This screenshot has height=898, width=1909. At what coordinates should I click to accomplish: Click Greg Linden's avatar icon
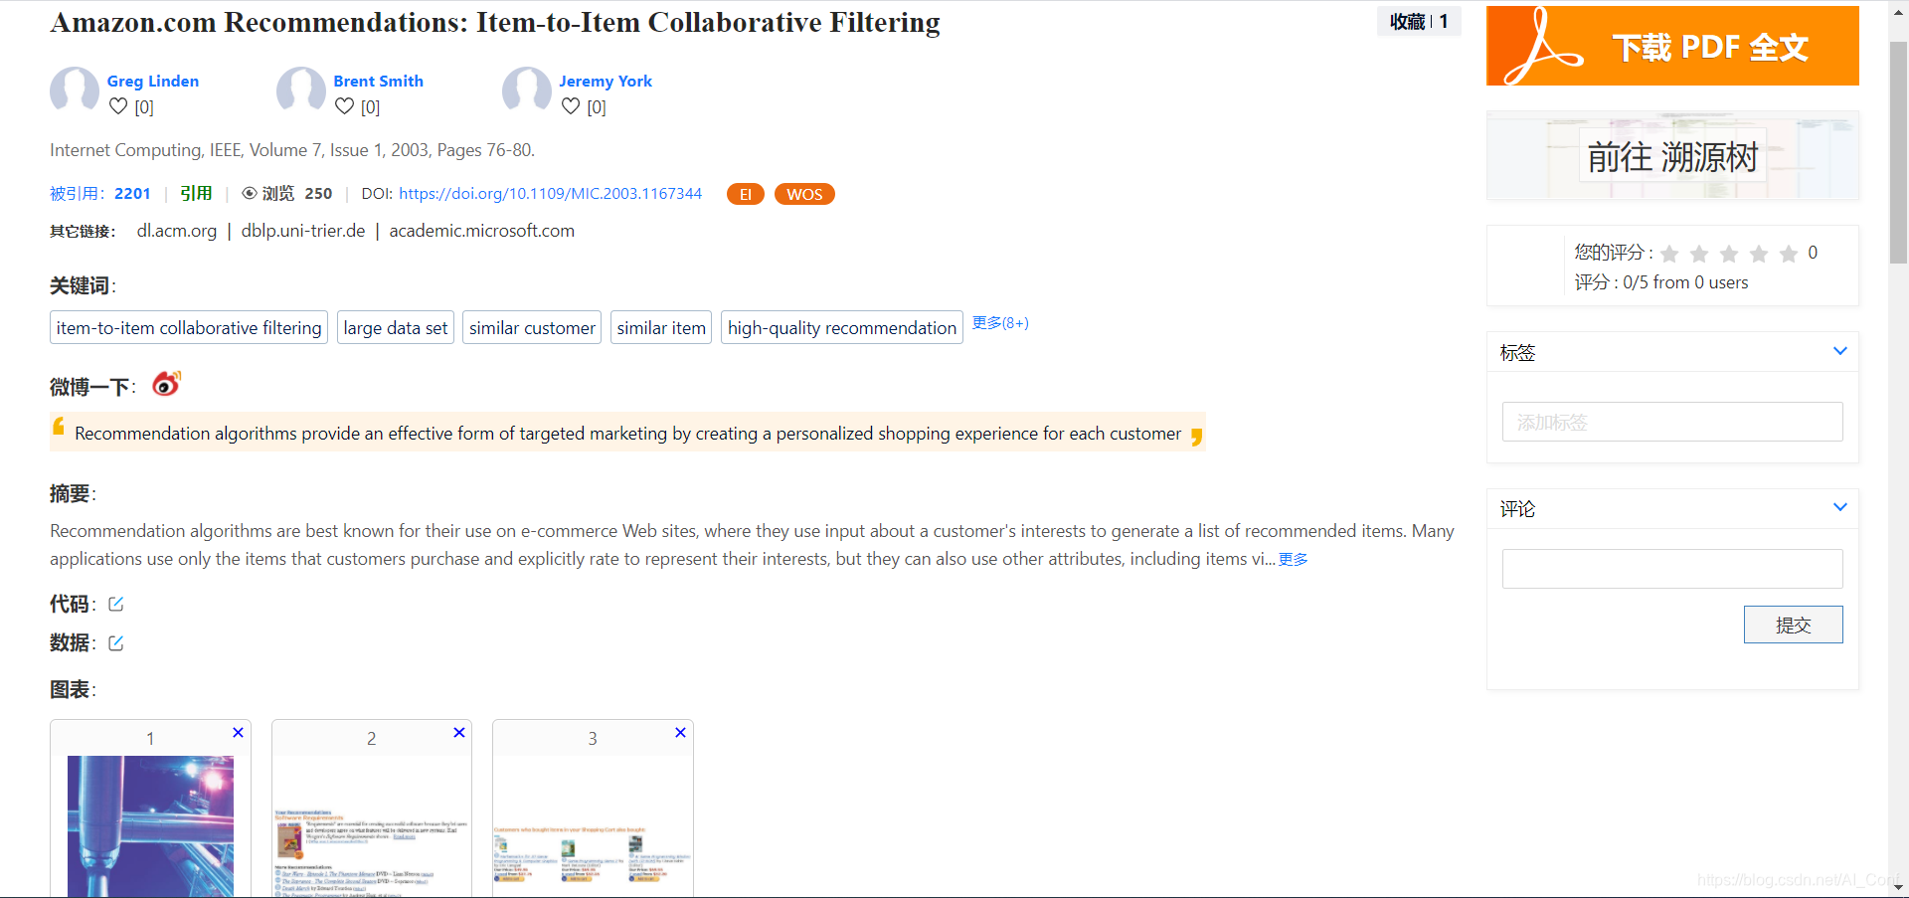tap(75, 91)
